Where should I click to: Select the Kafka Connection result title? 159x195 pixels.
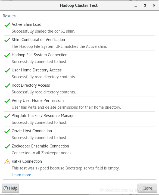click(27, 161)
